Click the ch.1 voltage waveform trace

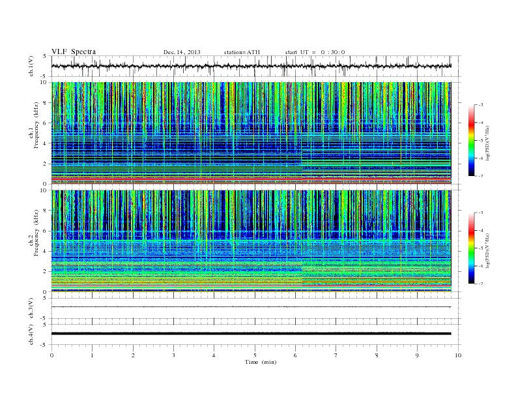251,66
